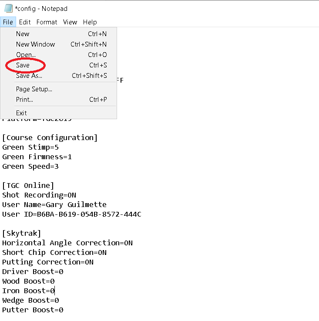This screenshot has height=321, width=319.
Task: Place cursor on Green Stimp=5 line
Action: click(x=30, y=147)
